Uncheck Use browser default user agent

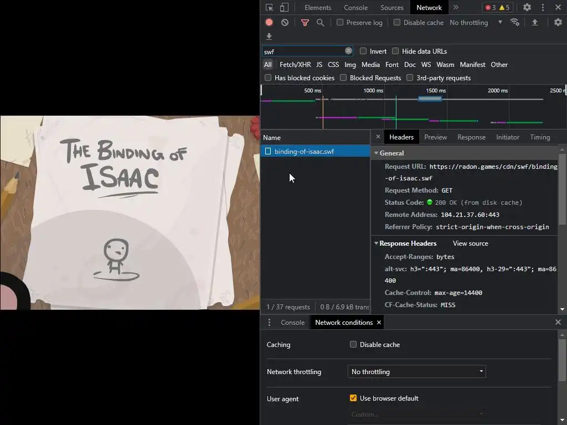(353, 398)
